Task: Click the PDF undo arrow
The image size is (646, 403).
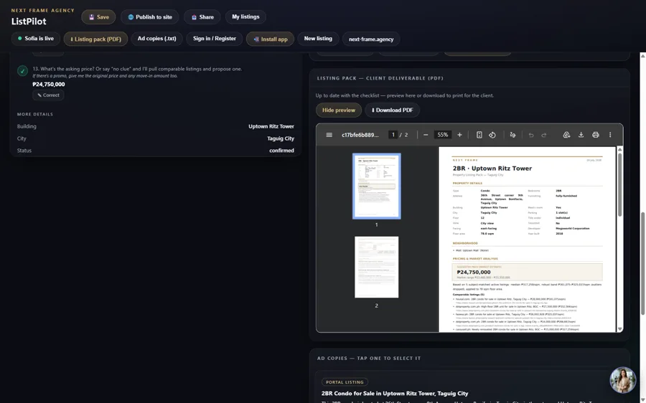Action: point(531,135)
